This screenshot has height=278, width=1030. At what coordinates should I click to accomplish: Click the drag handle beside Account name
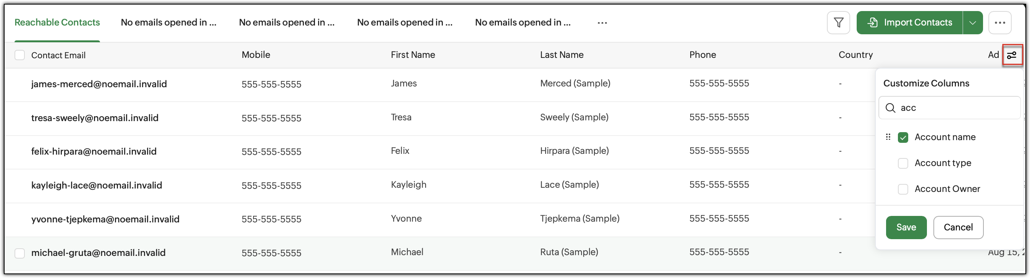(888, 137)
